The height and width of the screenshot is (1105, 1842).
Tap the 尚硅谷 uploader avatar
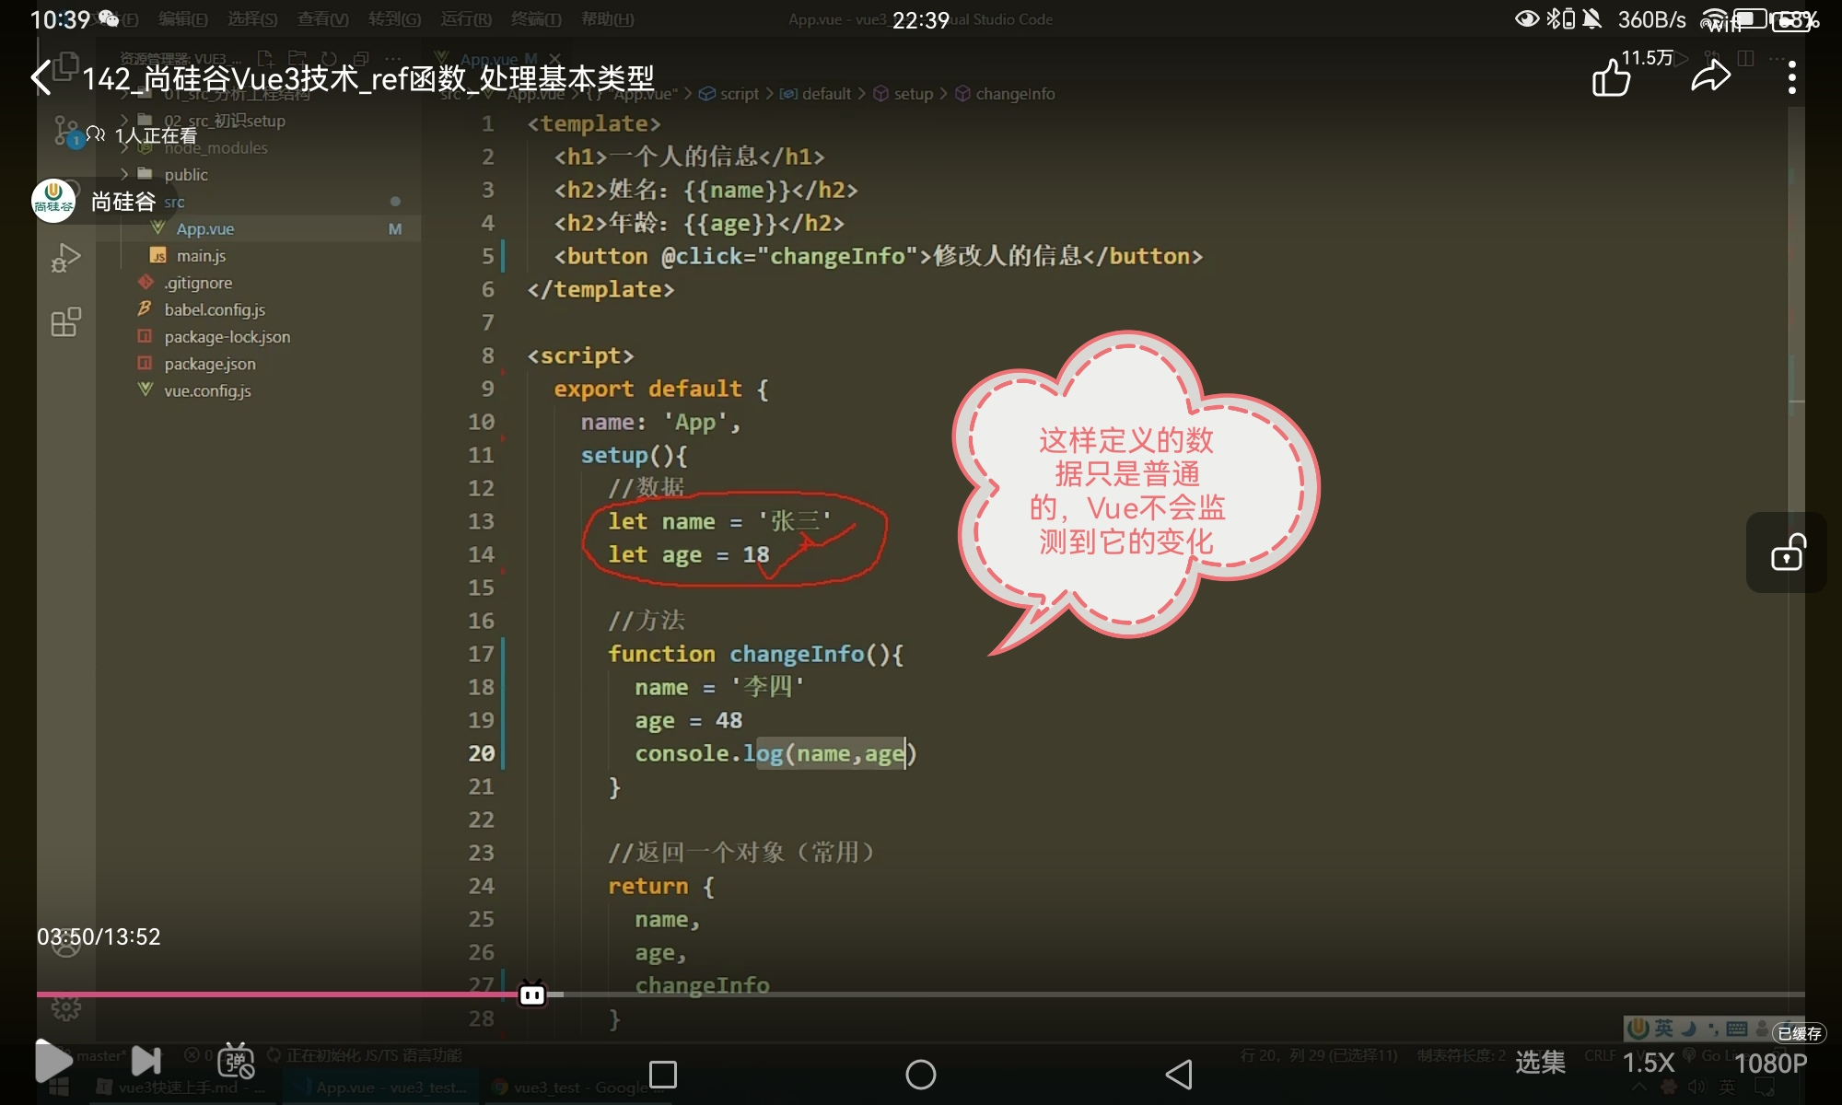pos(53,201)
